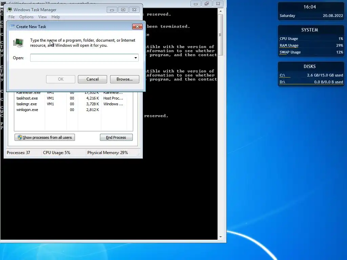
Task: Click the Saturday label in clock widget
Action: click(x=287, y=16)
